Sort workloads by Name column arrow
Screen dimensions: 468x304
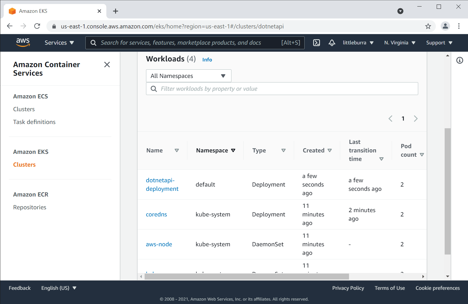point(177,150)
